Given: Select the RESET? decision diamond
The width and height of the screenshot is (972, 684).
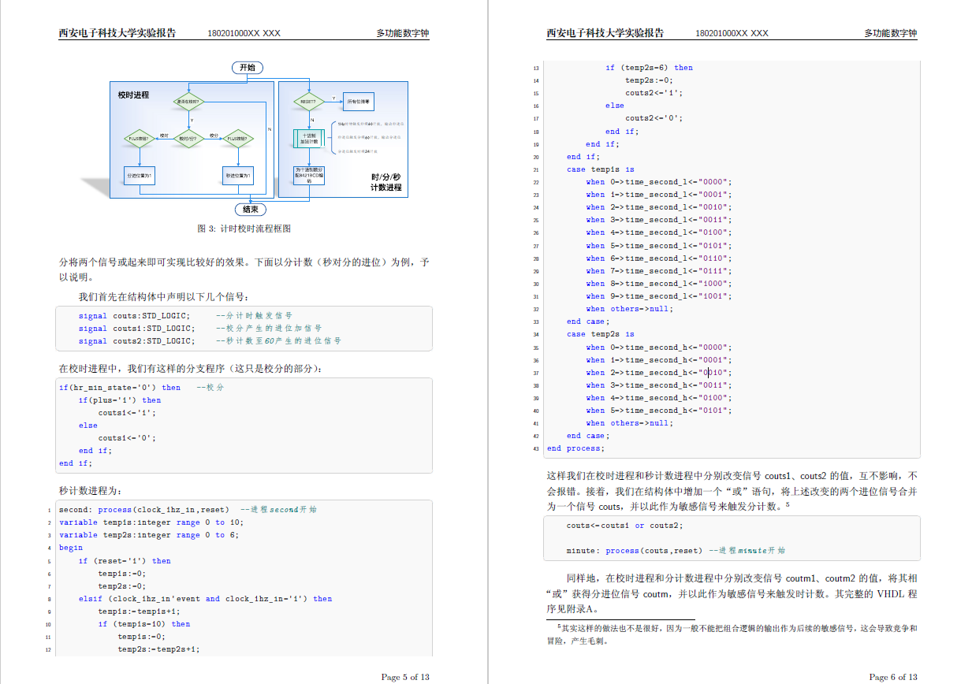Looking at the screenshot, I should [x=309, y=102].
